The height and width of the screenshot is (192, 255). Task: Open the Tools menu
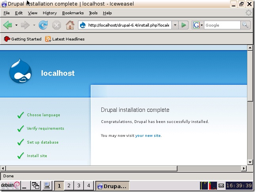93,13
